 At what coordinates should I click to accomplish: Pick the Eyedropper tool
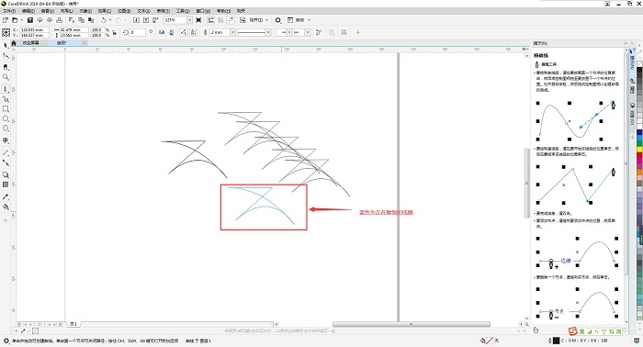6,196
